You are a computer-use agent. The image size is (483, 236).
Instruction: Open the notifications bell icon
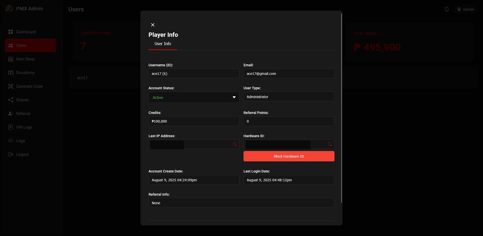coord(447,9)
